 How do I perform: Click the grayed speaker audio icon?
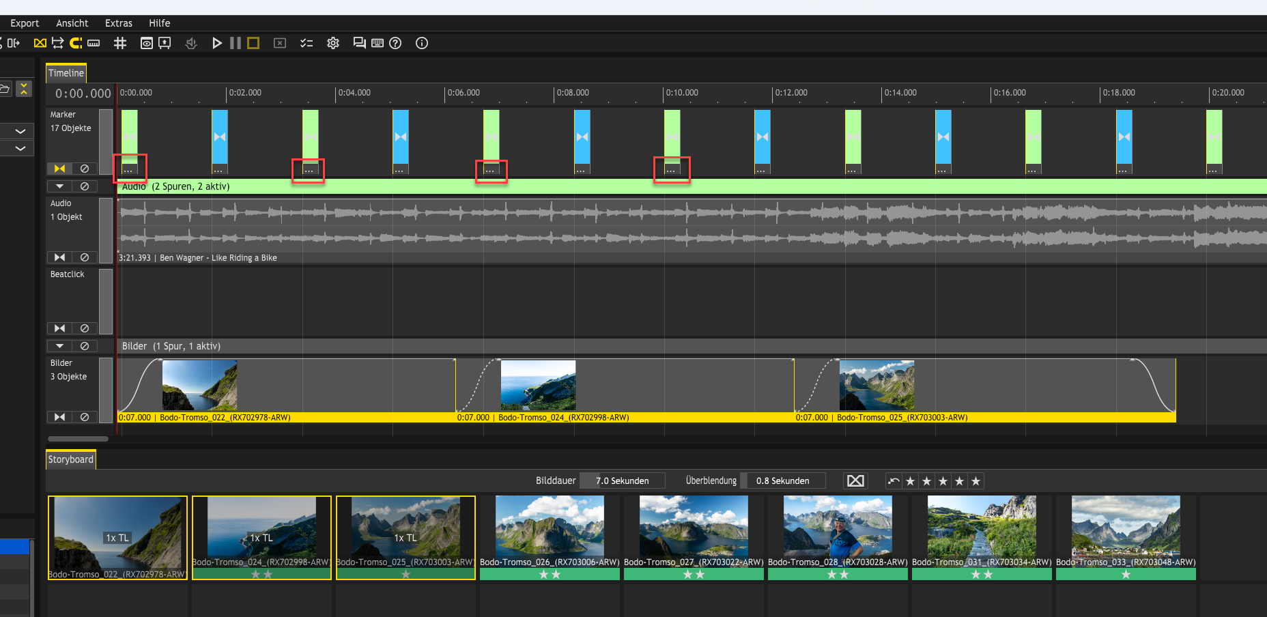191,43
